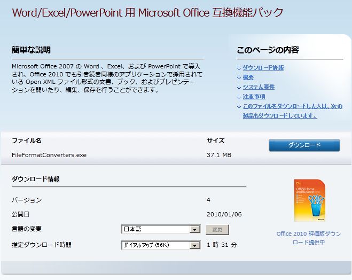The image size is (352, 280).
Task: Click the arrow icon beside 注意事項
Action: click(x=239, y=97)
